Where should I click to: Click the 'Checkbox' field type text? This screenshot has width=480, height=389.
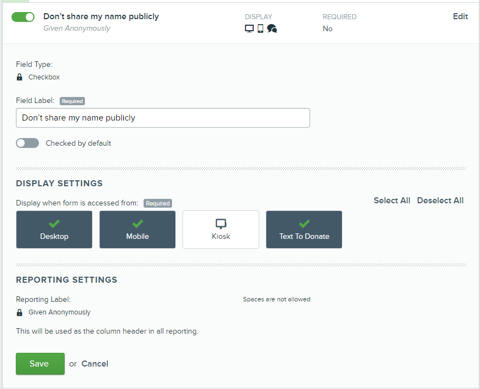coord(44,77)
